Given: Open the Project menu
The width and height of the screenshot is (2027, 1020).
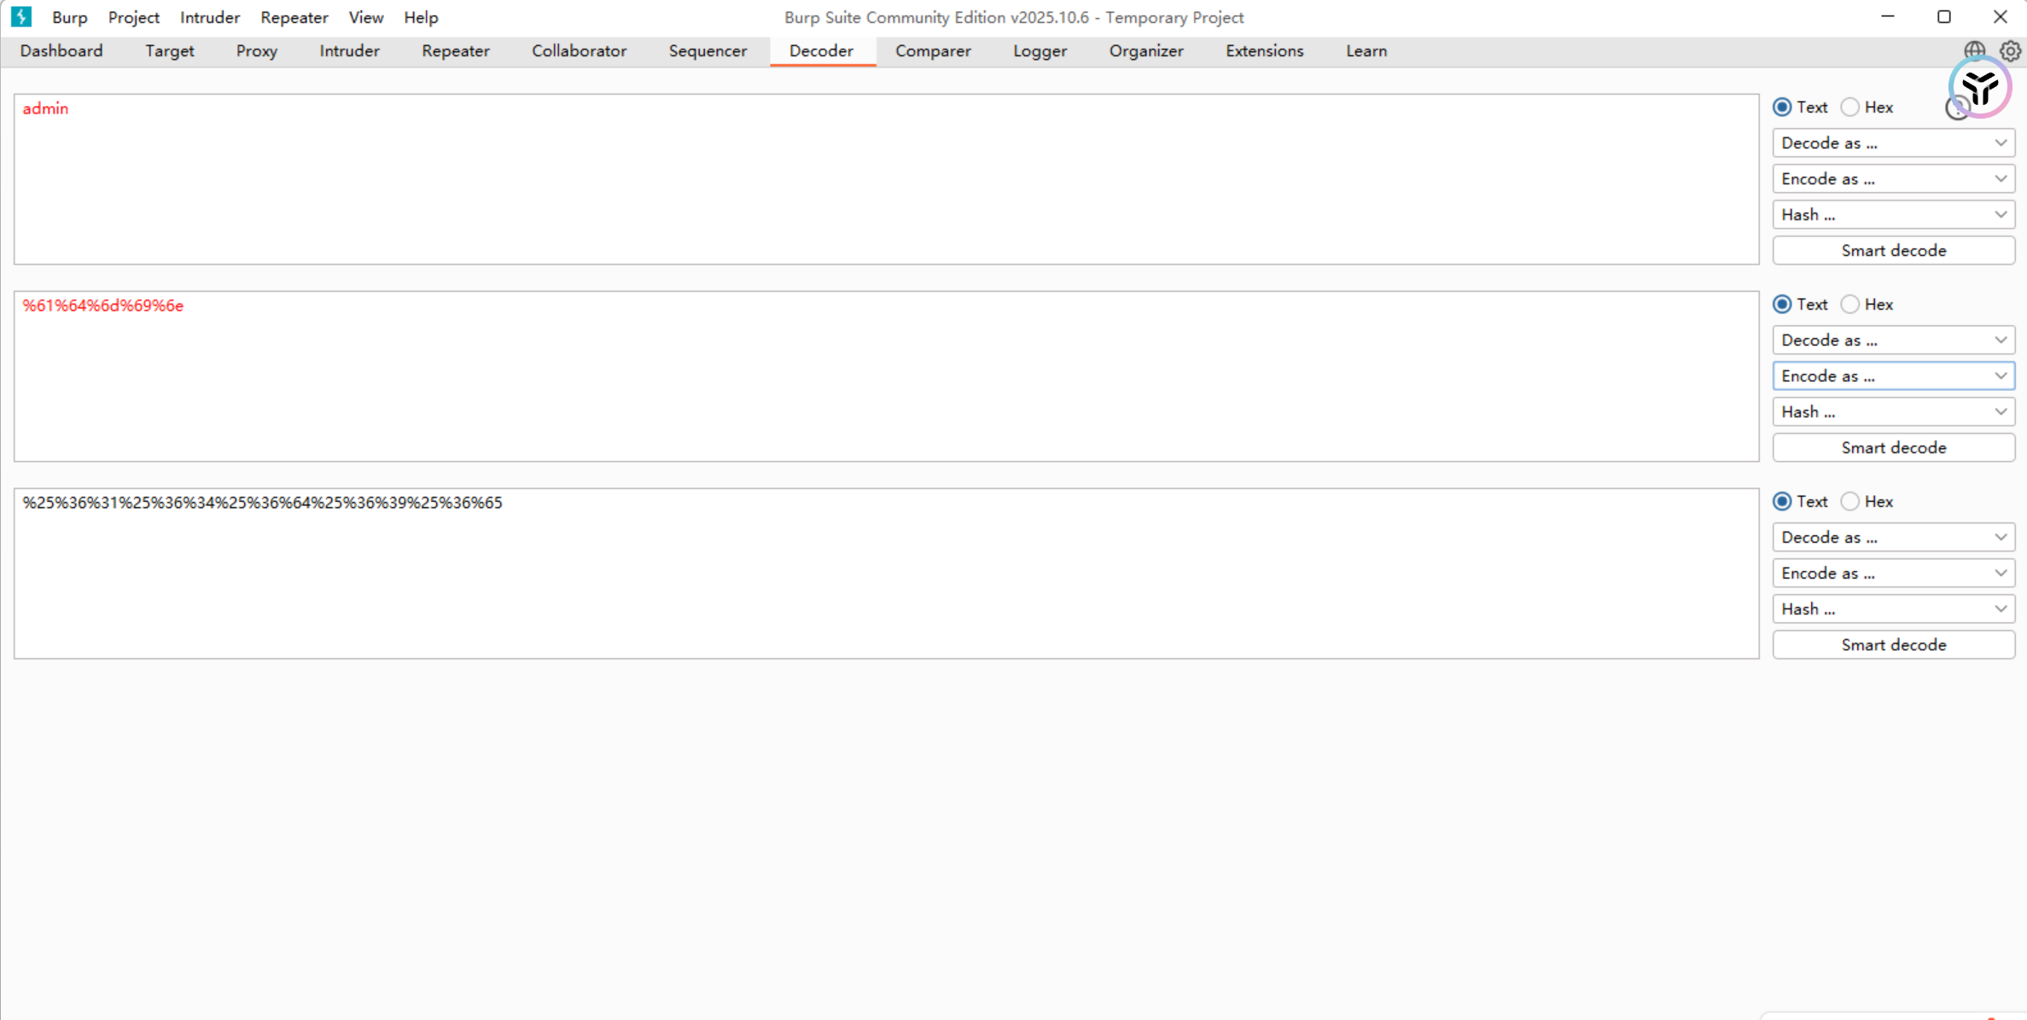Looking at the screenshot, I should pos(133,17).
